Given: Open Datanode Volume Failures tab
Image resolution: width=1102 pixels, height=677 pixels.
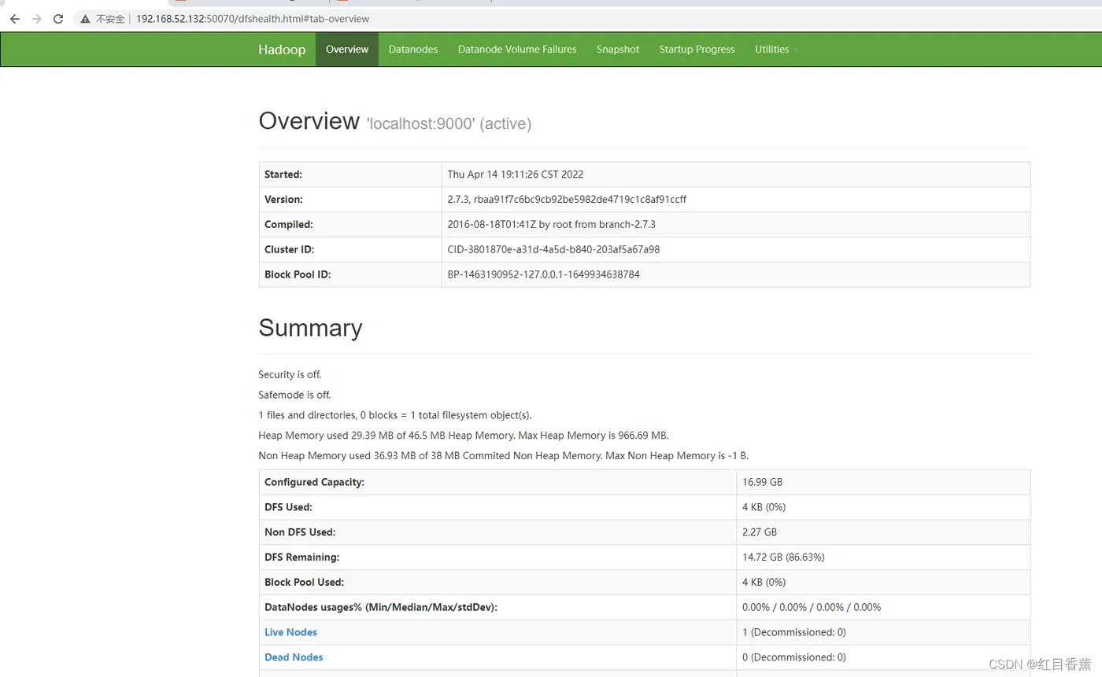Looking at the screenshot, I should point(517,50).
